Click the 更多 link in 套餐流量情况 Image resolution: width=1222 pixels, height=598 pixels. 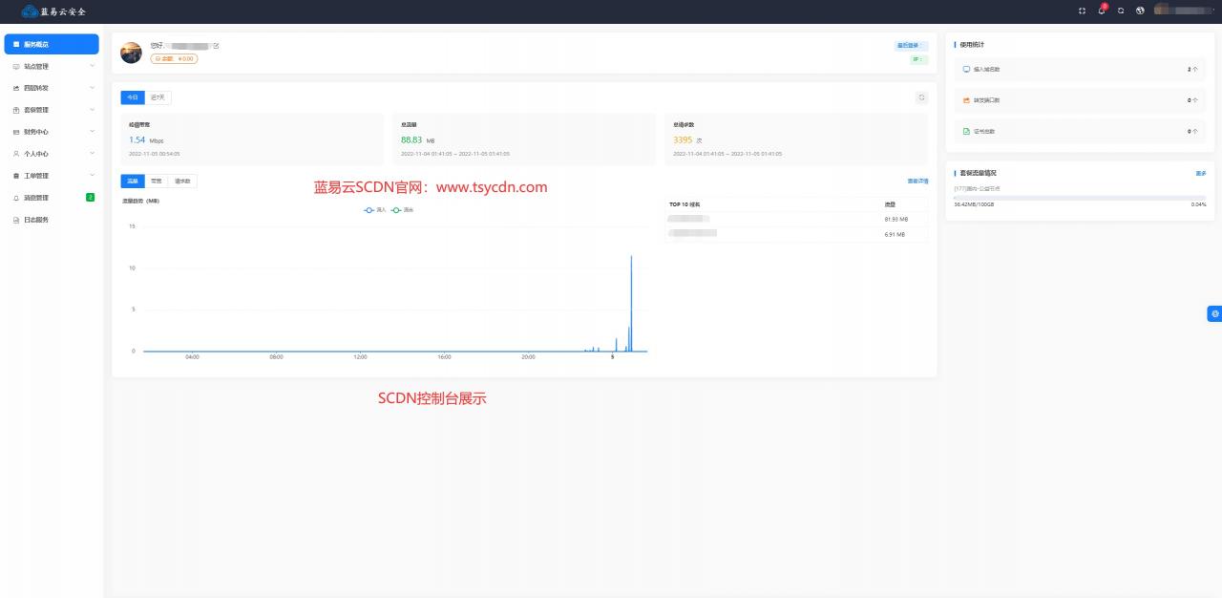[x=1201, y=173]
